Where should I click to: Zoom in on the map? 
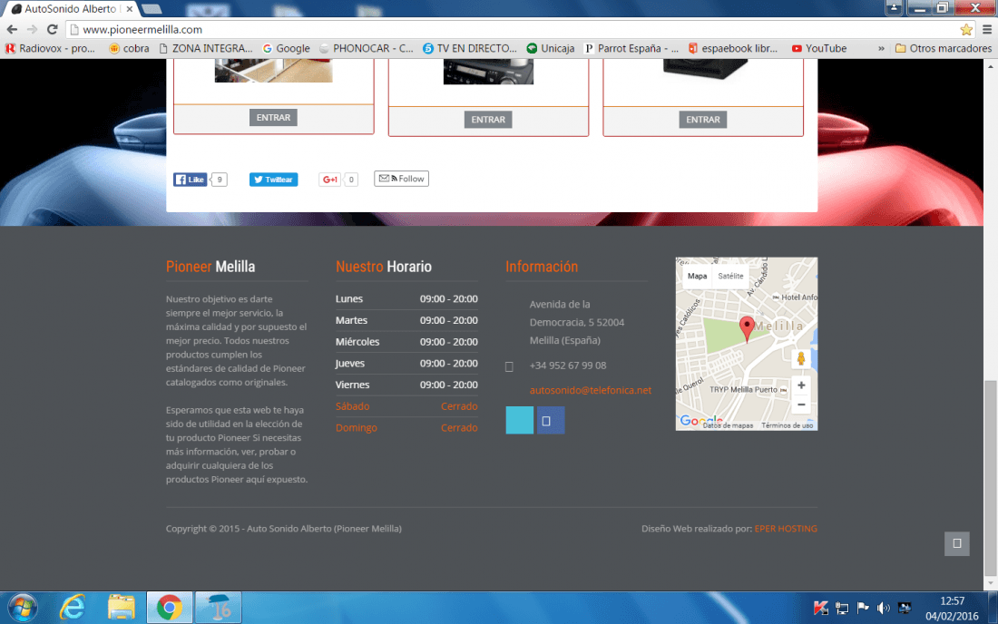[x=801, y=385]
